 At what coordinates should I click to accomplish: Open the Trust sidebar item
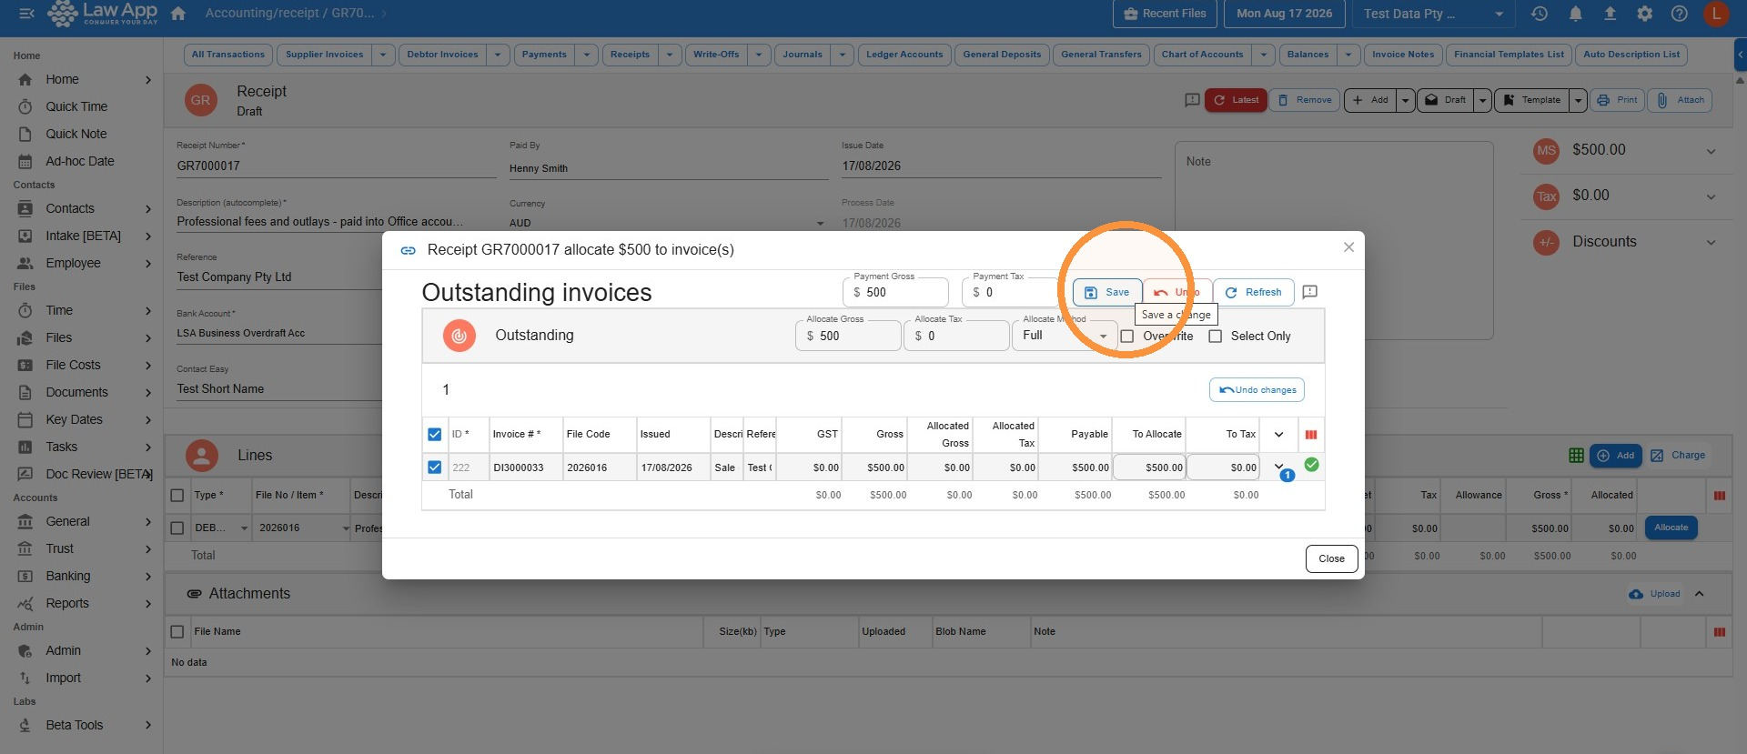coord(82,548)
